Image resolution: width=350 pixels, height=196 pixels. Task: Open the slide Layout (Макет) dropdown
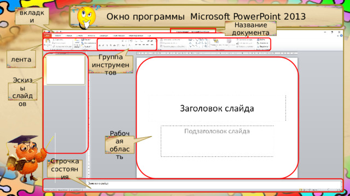coord(86,40)
